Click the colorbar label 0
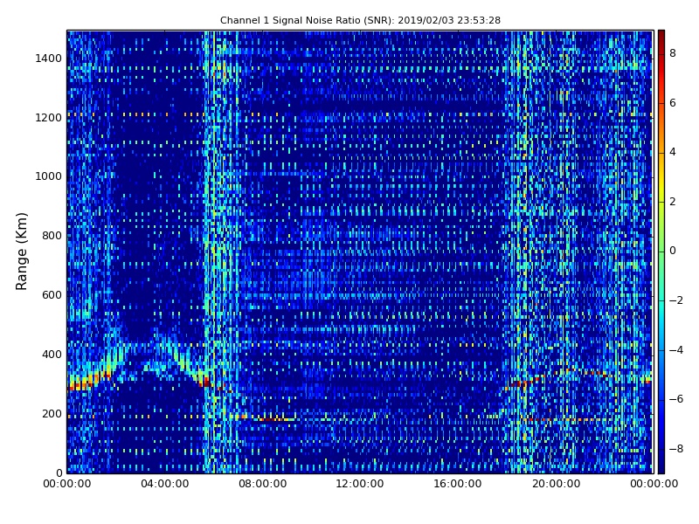699x524 pixels. tap(673, 251)
